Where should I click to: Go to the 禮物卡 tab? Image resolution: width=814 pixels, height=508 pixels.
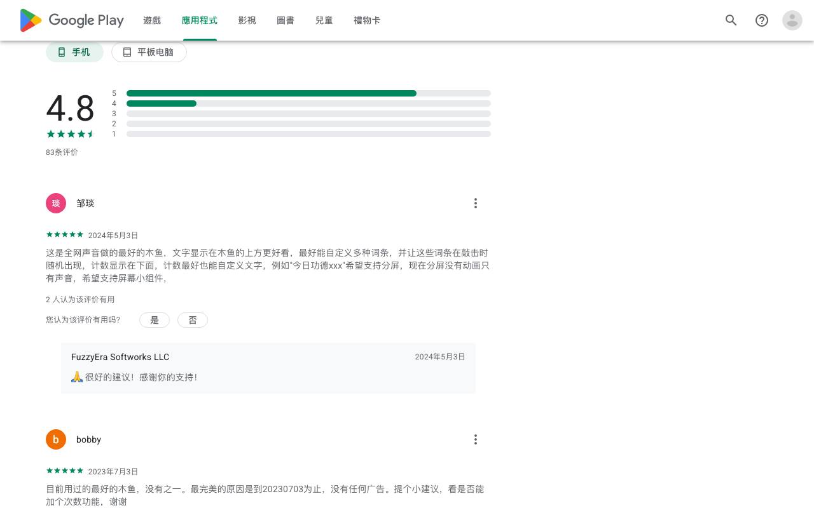(x=367, y=20)
